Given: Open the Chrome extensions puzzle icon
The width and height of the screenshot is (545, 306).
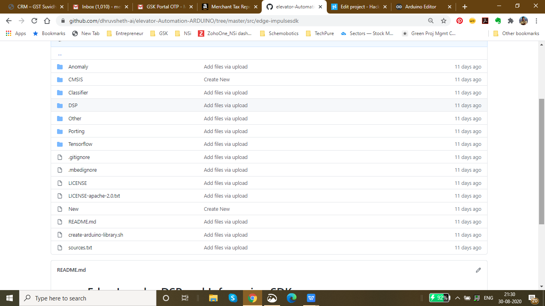Looking at the screenshot, I should [x=510, y=21].
